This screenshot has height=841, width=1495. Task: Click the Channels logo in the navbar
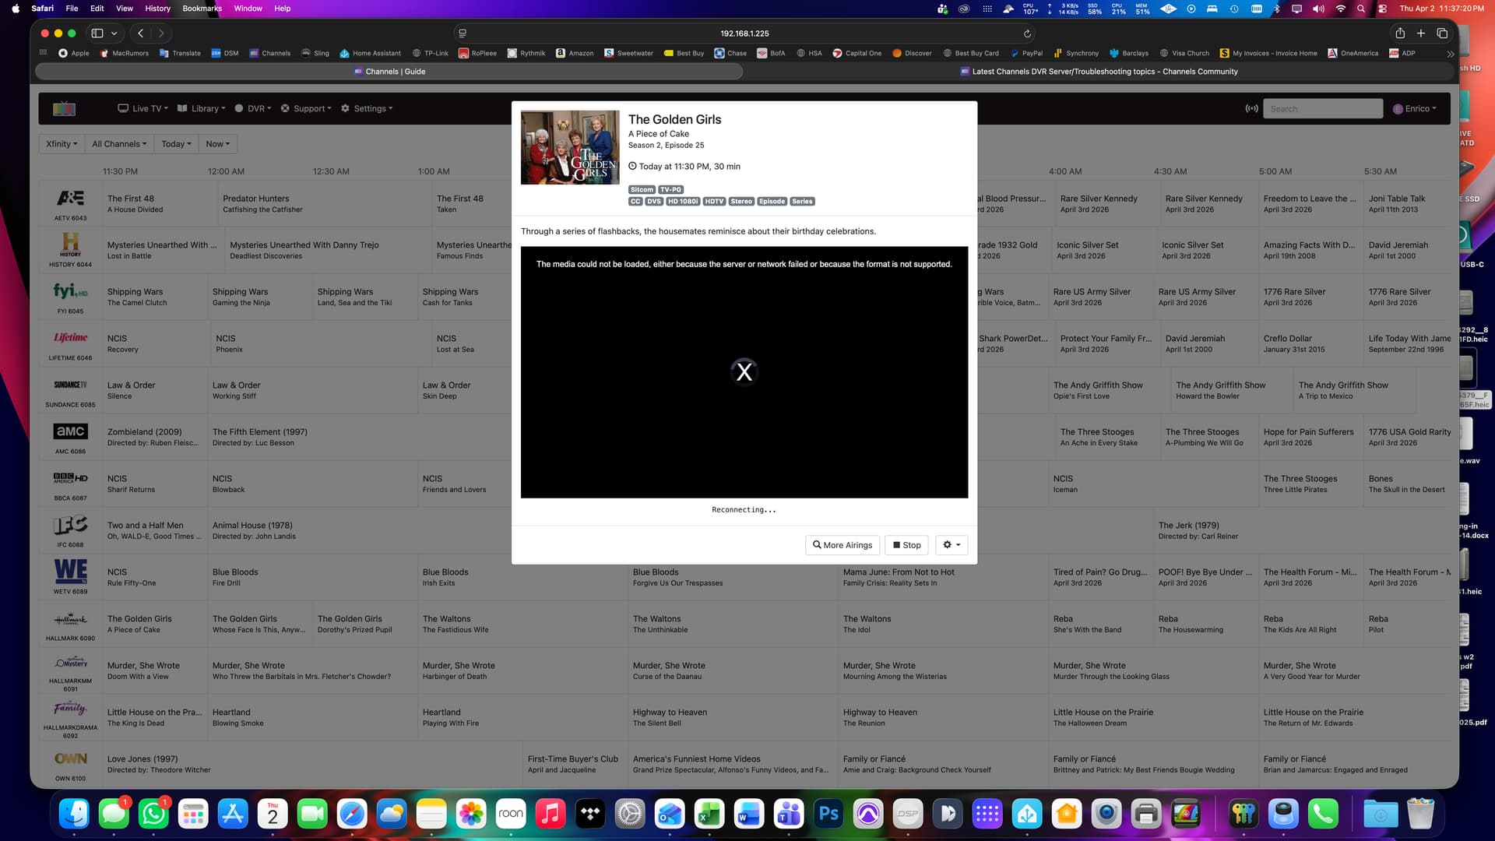click(64, 108)
